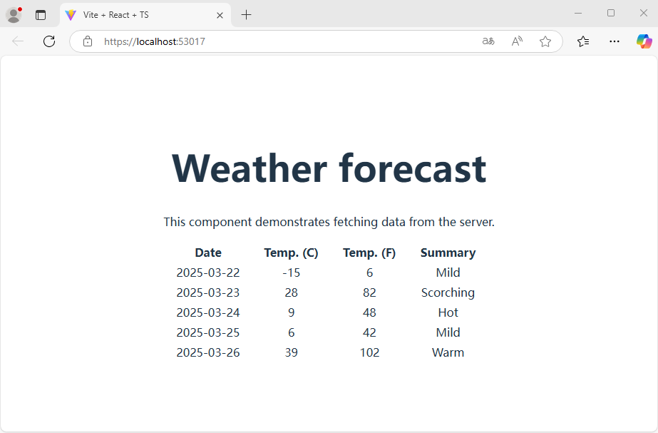Click the 28 Celsius value
The width and height of the screenshot is (658, 433).
click(292, 292)
